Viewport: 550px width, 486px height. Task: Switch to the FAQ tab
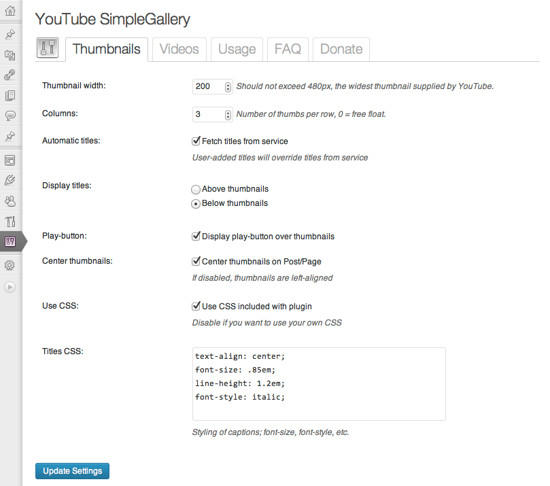288,49
